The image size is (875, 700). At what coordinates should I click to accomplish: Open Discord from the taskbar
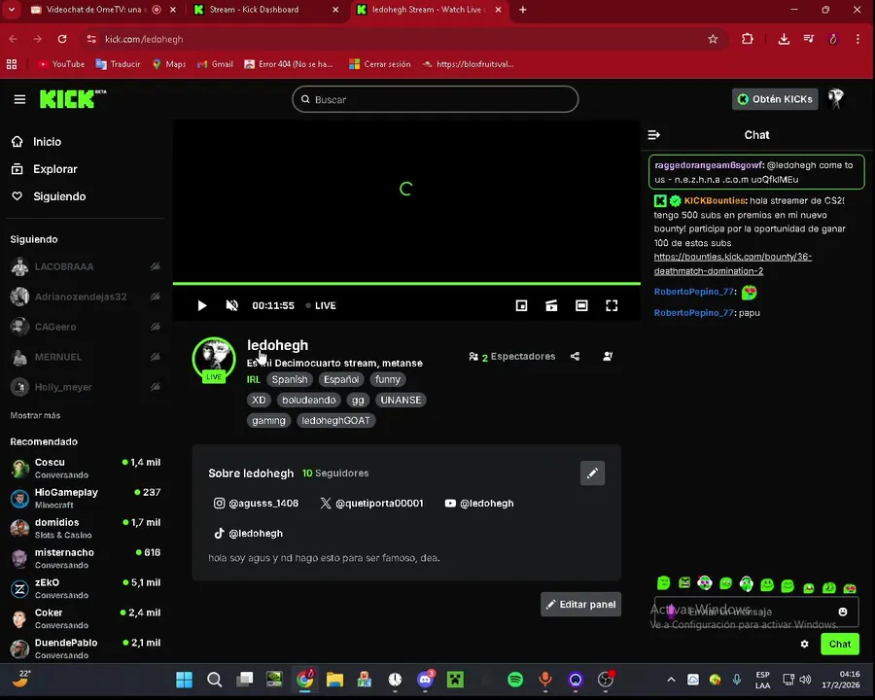click(425, 680)
